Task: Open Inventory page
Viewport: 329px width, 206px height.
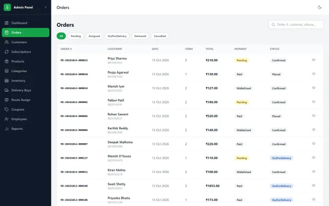Action: (26, 81)
